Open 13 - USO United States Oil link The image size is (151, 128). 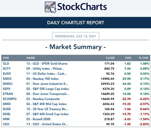47,124
